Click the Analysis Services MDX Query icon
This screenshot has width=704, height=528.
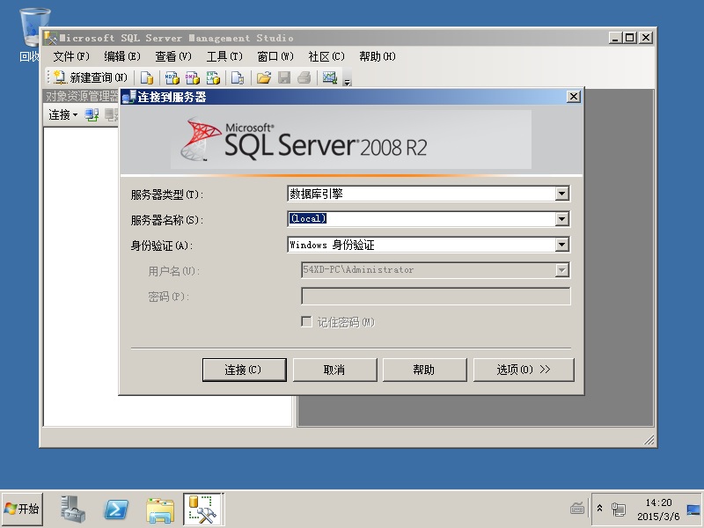coord(172,77)
